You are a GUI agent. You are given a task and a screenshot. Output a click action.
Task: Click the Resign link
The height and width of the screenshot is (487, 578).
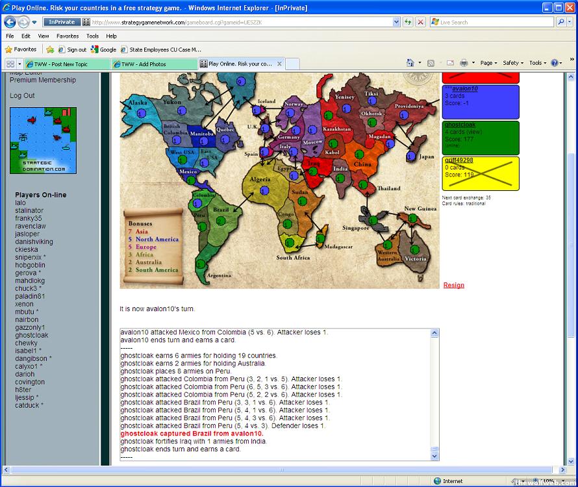point(454,285)
